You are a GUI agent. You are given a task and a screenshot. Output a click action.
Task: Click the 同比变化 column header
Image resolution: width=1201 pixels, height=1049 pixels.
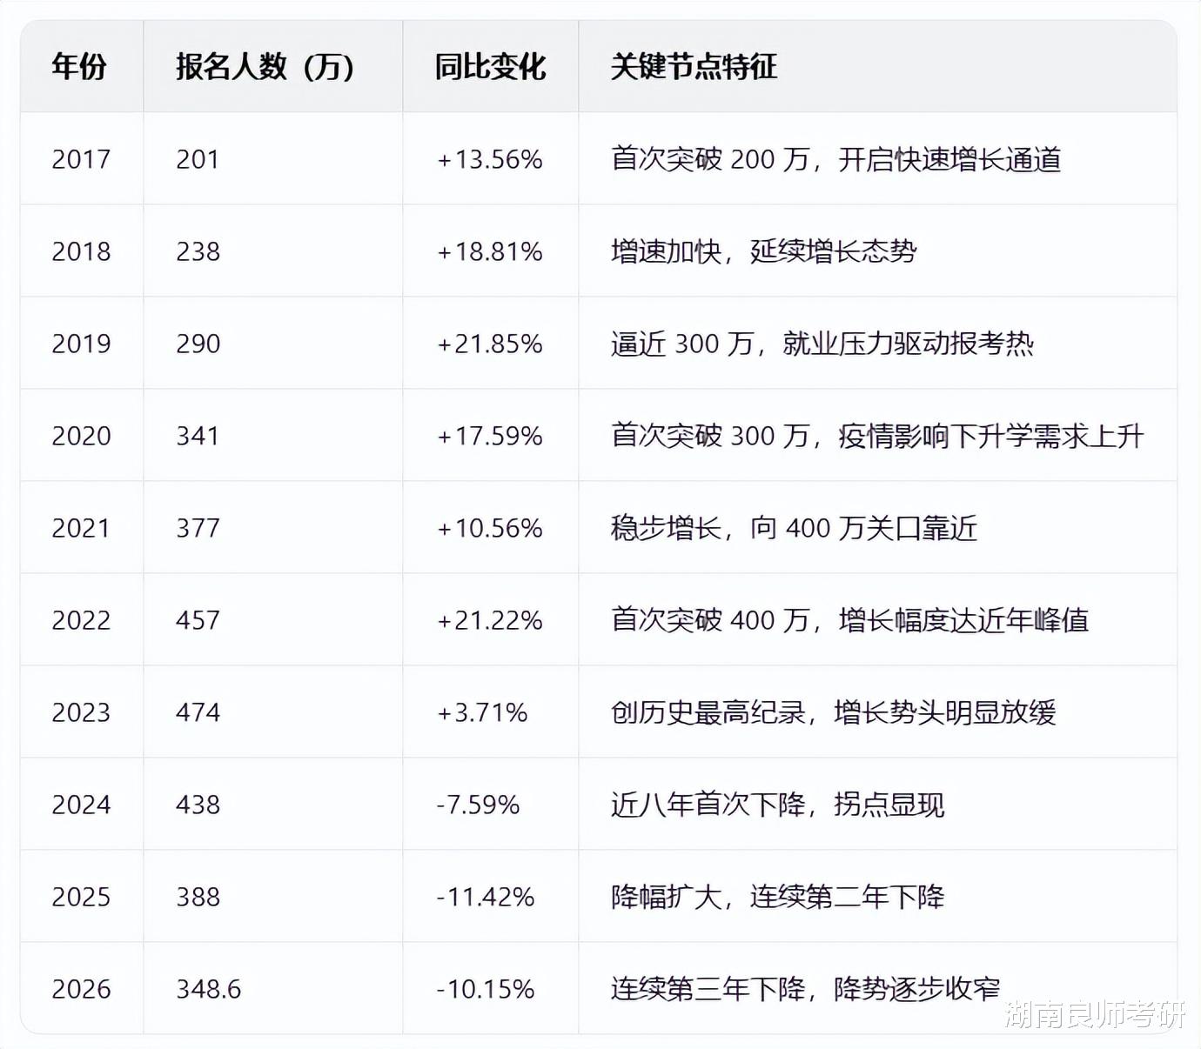click(x=491, y=66)
